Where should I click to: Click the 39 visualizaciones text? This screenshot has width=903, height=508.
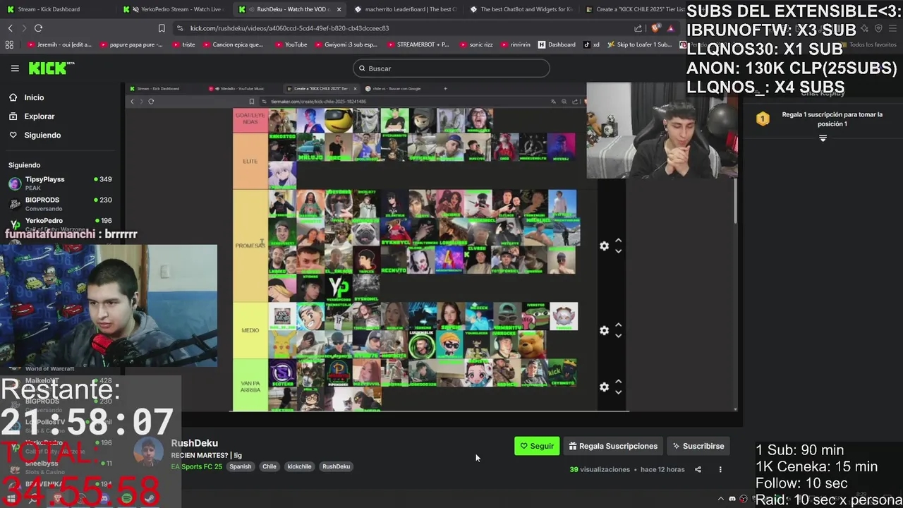pos(600,469)
